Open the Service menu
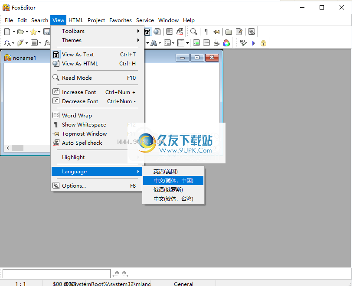 145,20
